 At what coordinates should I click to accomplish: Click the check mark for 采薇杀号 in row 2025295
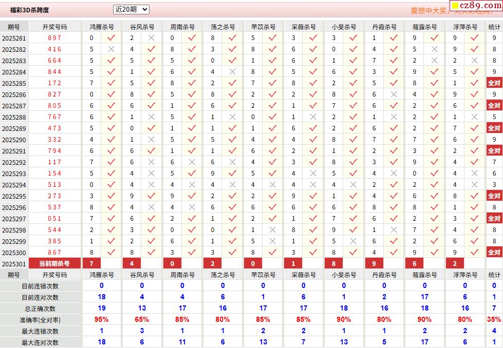[313, 196]
